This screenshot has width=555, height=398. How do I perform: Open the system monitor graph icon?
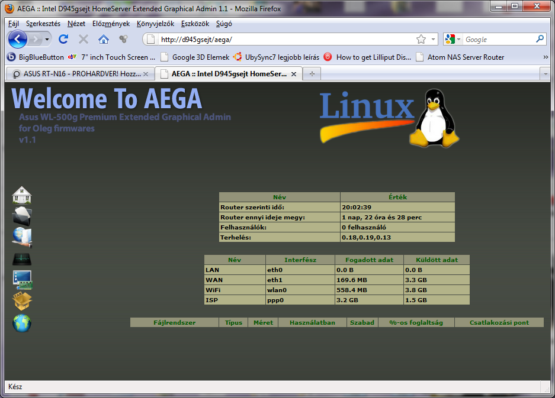21,260
